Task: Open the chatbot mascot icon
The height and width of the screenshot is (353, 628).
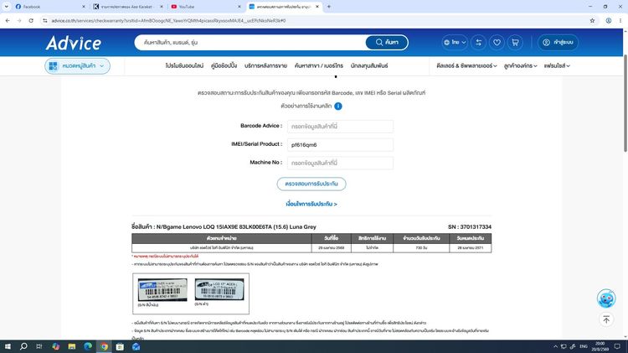Action: point(606,298)
